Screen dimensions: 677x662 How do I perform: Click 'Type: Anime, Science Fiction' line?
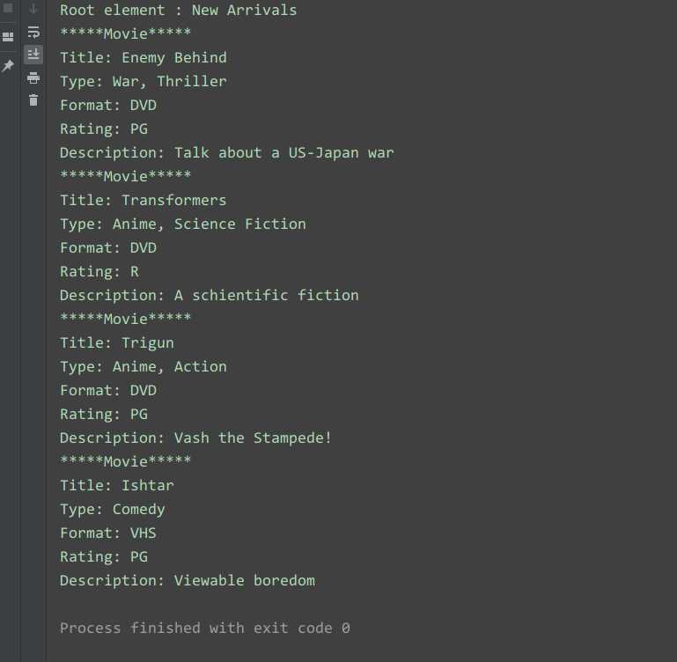pyautogui.click(x=183, y=224)
